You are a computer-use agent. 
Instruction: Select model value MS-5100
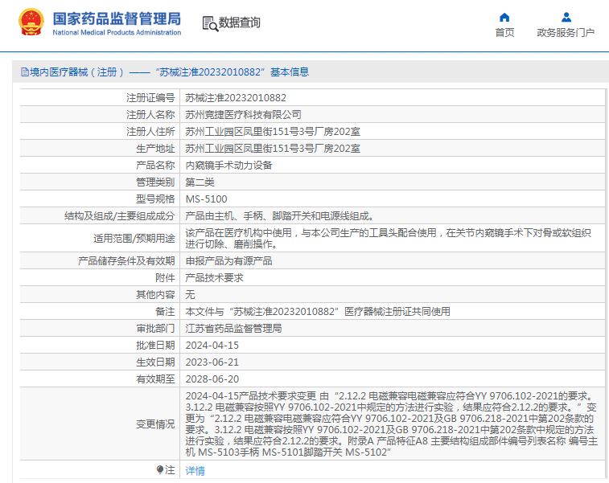(206, 199)
